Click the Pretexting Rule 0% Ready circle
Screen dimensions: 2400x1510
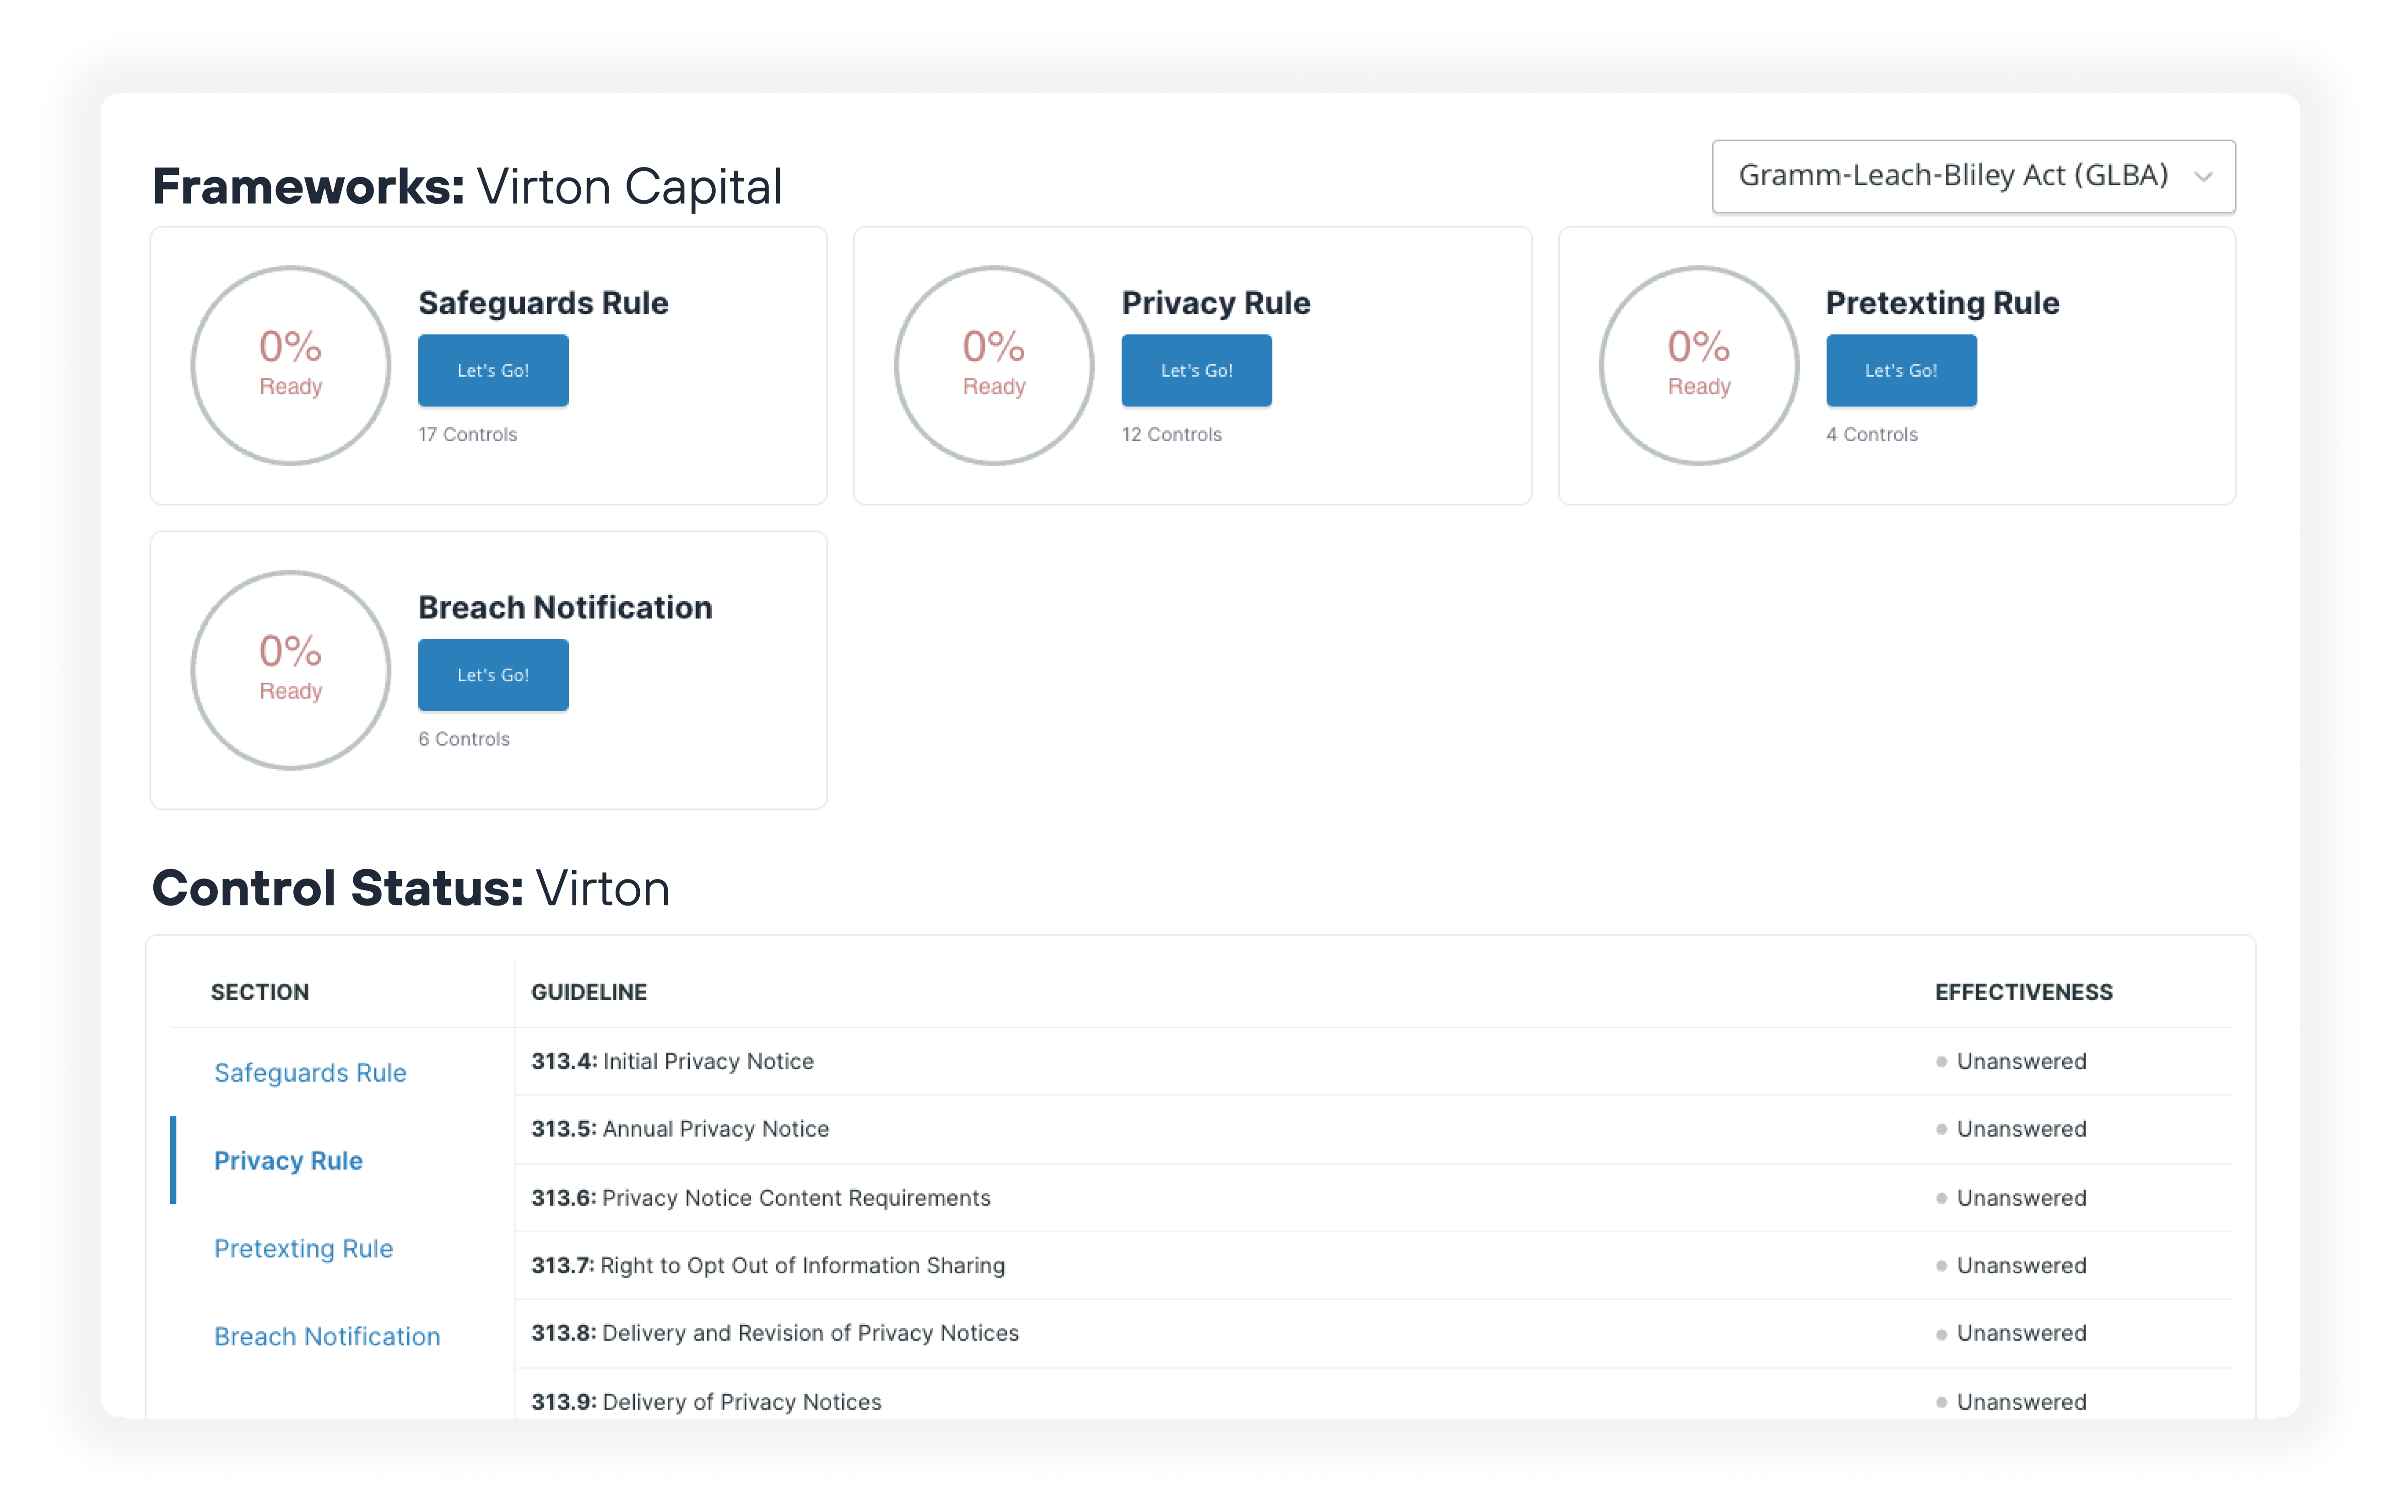pyautogui.click(x=1698, y=365)
